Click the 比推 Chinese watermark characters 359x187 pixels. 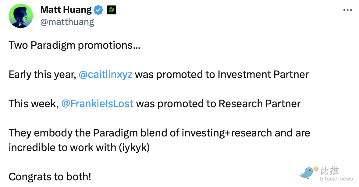tap(329, 171)
